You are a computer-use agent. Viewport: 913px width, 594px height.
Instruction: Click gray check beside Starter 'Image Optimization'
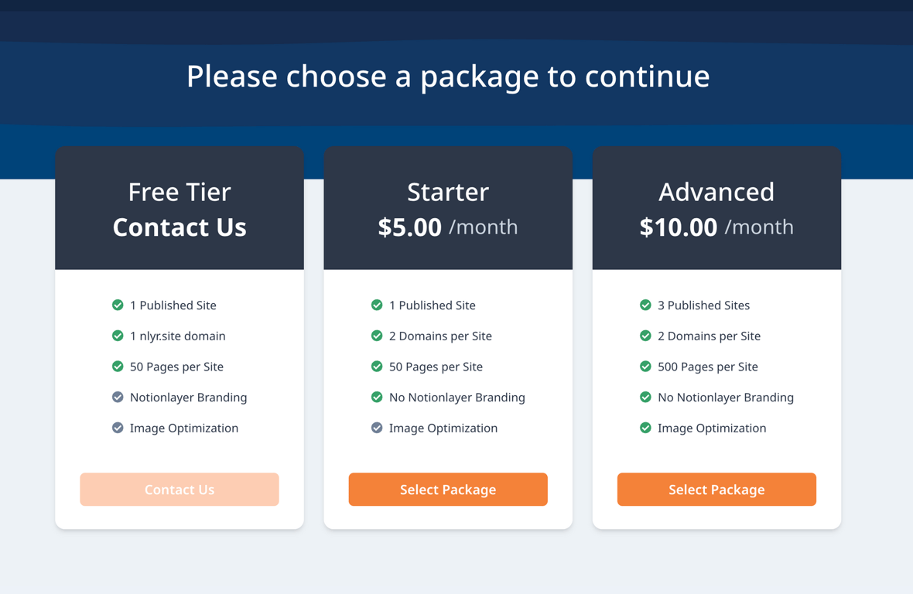point(377,428)
